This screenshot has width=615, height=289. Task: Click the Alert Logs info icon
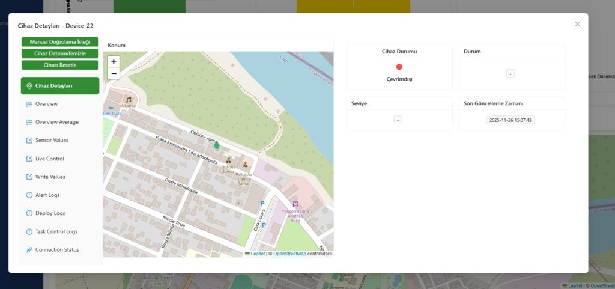(x=29, y=195)
